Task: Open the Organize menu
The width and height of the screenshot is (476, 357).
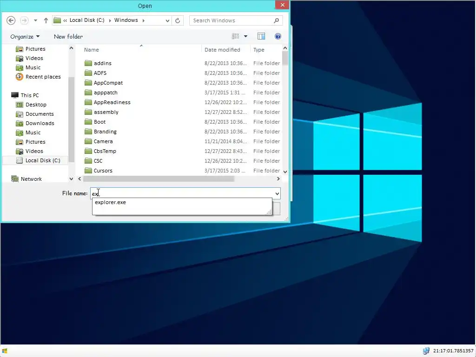Action: (x=25, y=36)
